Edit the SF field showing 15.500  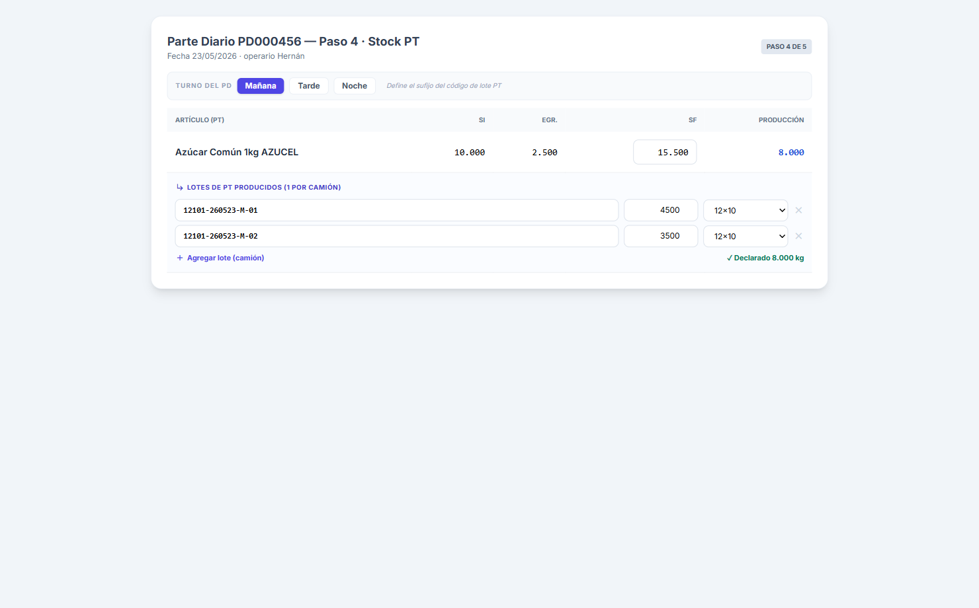pos(665,152)
